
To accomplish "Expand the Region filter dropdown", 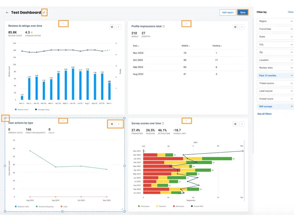I will click(x=275, y=21).
